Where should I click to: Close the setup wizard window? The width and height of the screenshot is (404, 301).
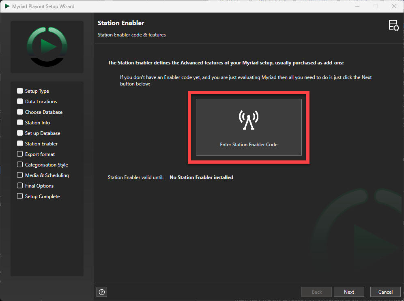pyautogui.click(x=394, y=6)
